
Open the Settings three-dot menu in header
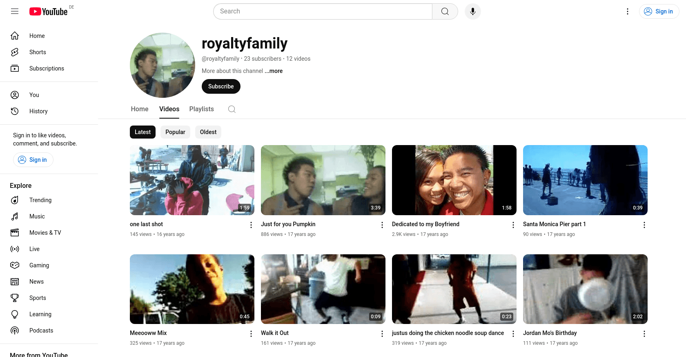click(x=627, y=11)
